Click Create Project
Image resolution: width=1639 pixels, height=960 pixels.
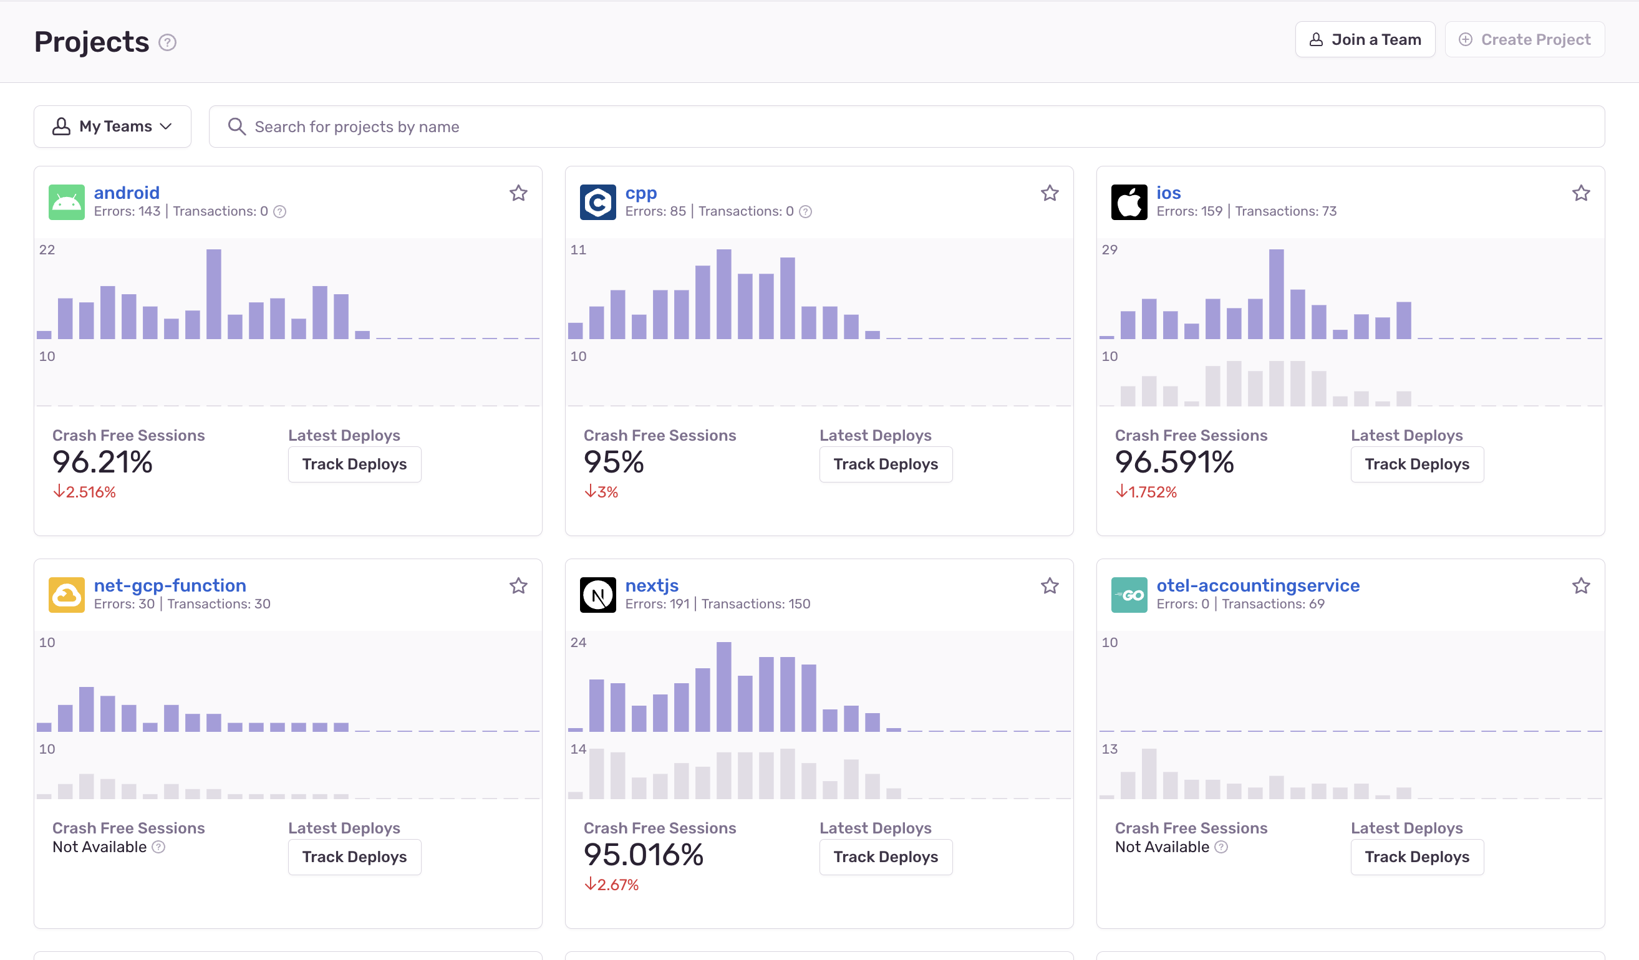[x=1524, y=39]
